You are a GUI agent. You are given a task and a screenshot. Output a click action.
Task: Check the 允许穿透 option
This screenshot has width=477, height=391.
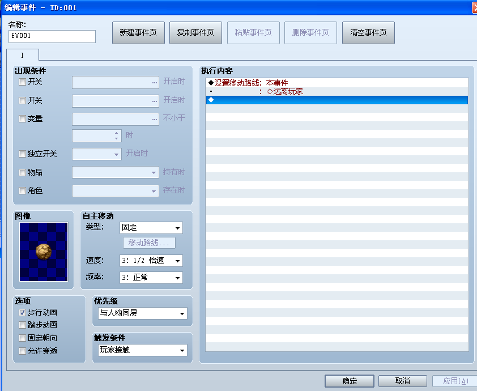click(x=22, y=351)
